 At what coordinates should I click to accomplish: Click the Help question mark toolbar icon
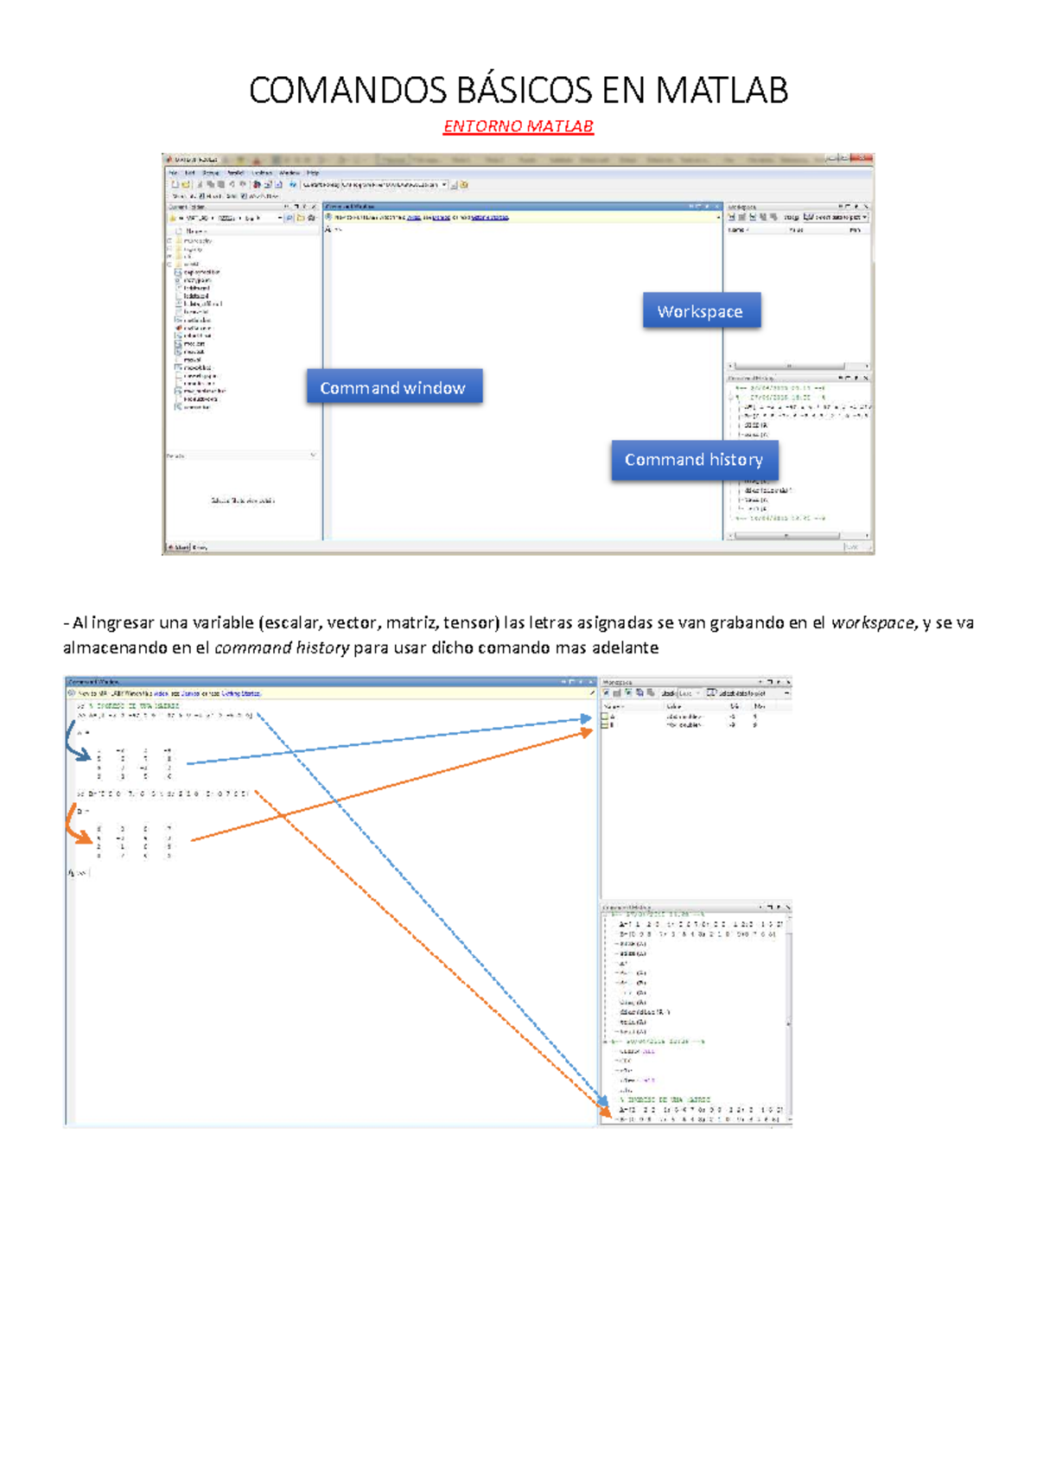click(x=293, y=184)
